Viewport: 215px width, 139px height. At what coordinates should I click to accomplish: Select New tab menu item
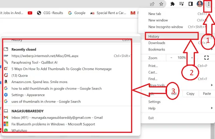(177, 14)
